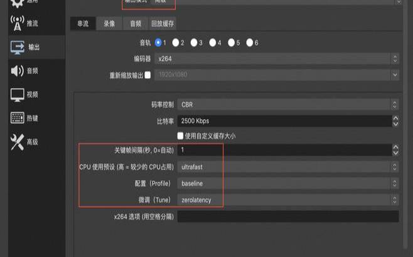Open the Profile baseline dropdown
The height and width of the screenshot is (257, 413).
[288, 183]
